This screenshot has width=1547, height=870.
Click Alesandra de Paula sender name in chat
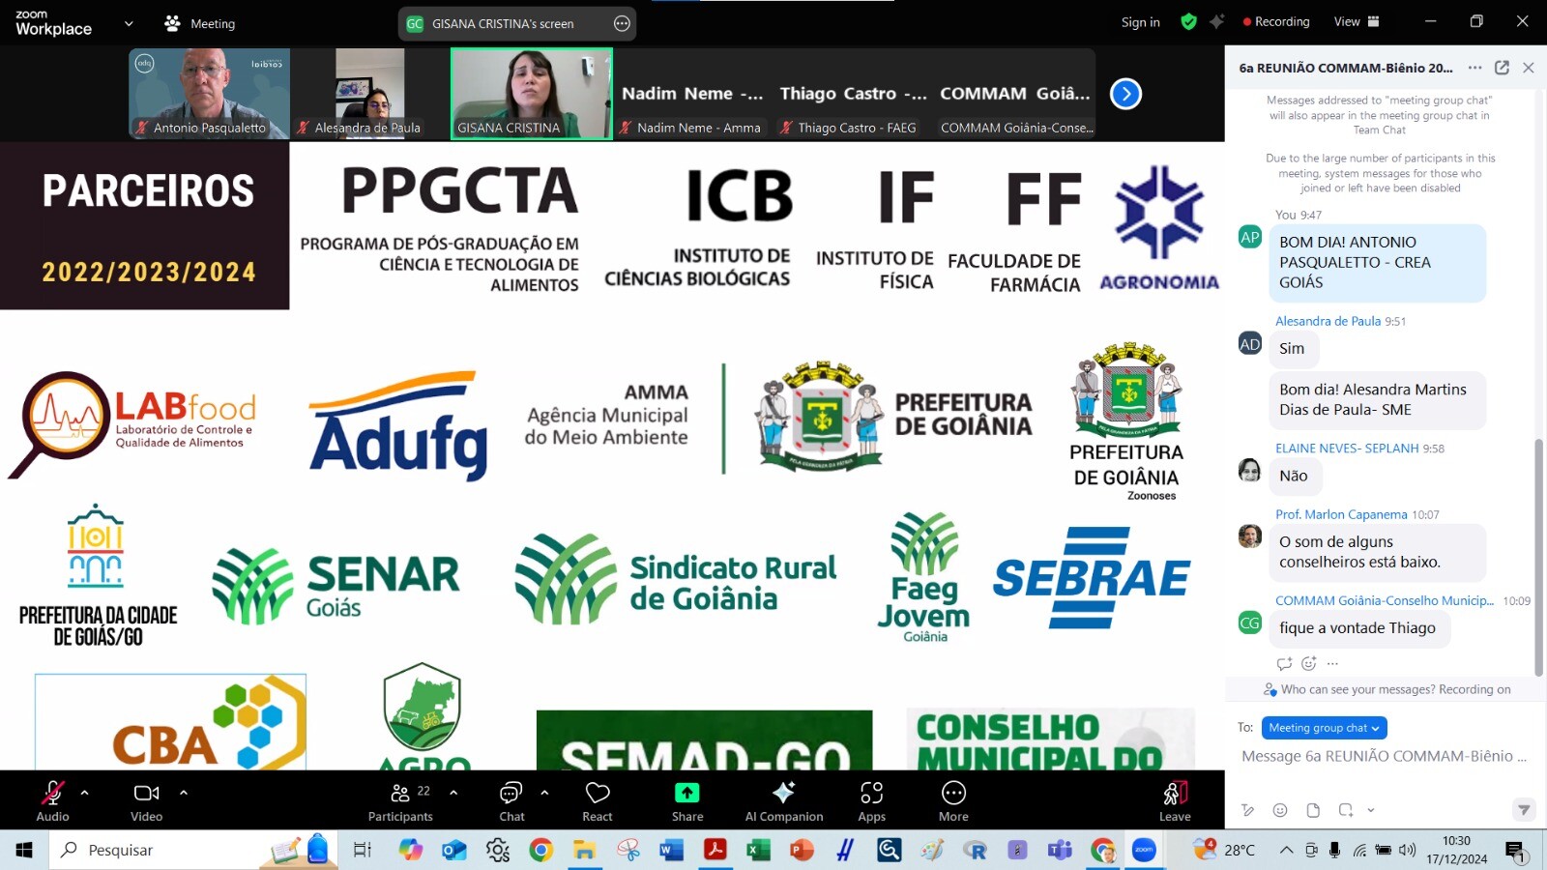tap(1328, 321)
